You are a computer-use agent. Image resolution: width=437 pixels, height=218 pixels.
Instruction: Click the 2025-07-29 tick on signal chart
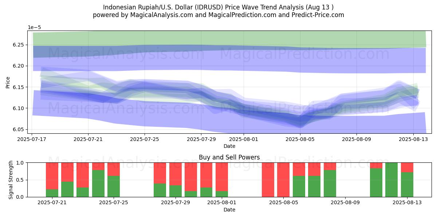pyautogui.click(x=176, y=202)
